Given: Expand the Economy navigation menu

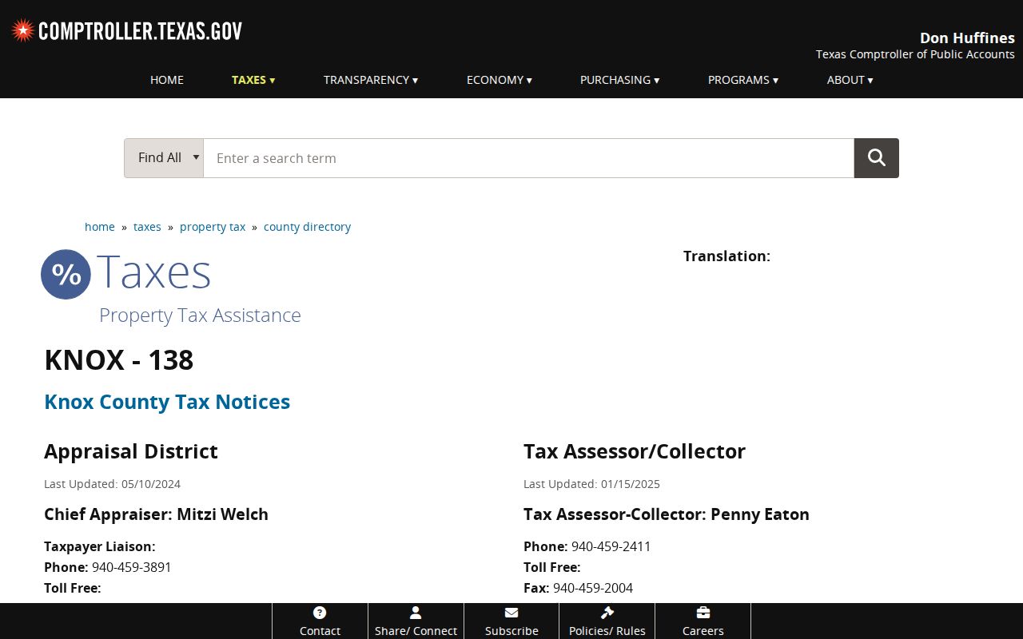Looking at the screenshot, I should coord(500,80).
